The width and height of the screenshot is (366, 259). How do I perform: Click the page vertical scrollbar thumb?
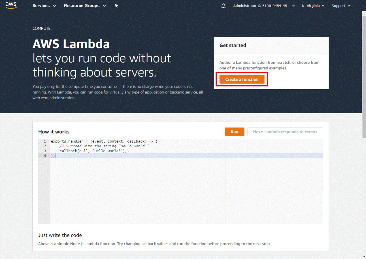click(364, 75)
